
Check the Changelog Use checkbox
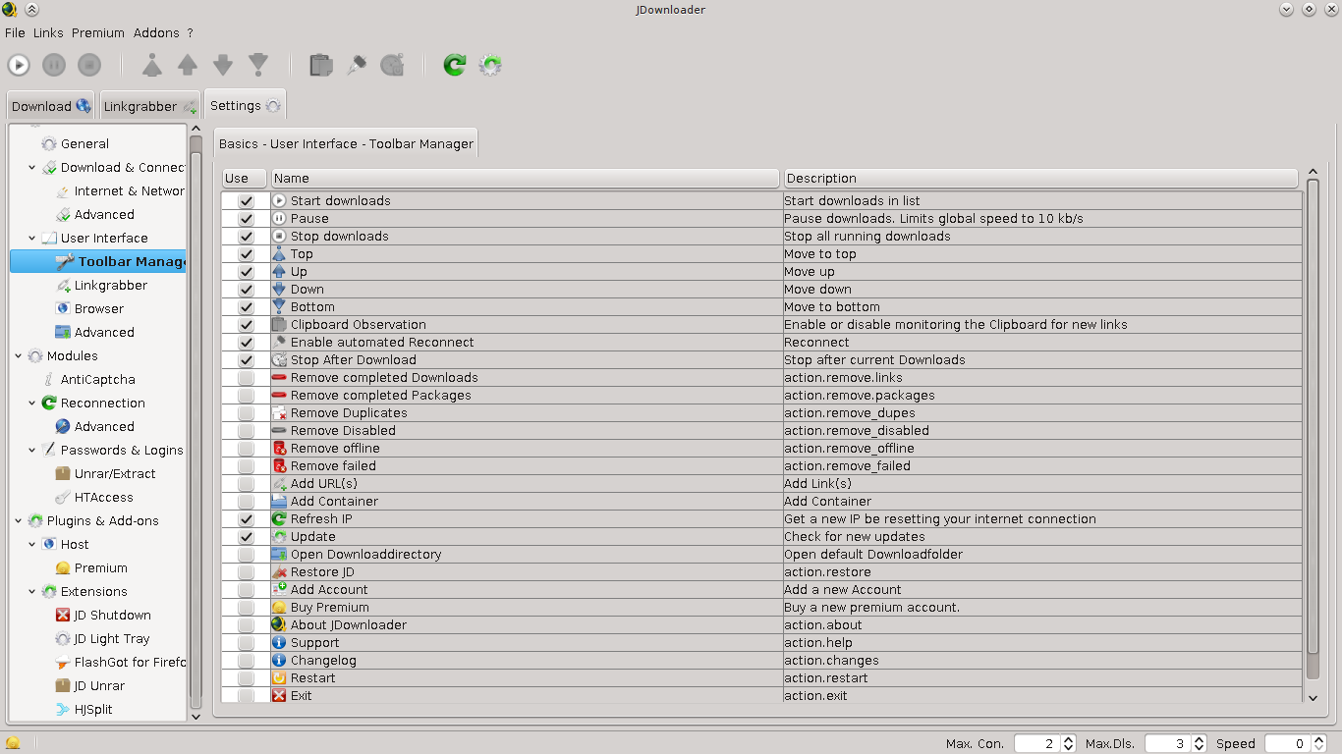(x=246, y=661)
